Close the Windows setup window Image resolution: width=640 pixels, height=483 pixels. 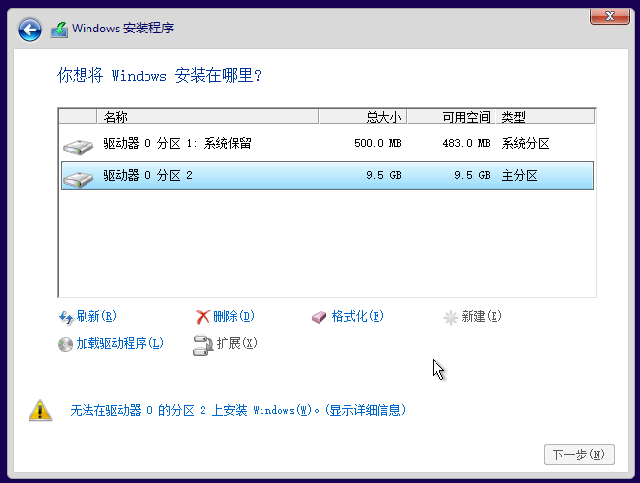pyautogui.click(x=610, y=16)
